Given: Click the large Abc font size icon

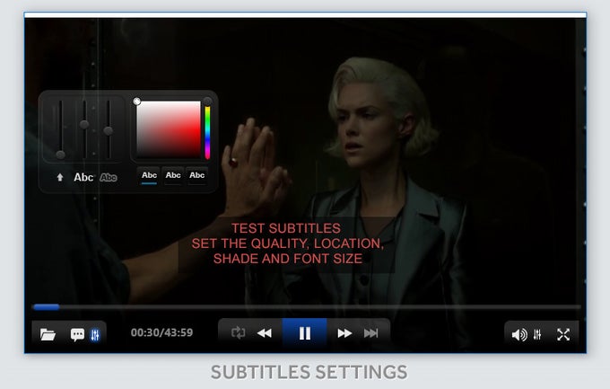Looking at the screenshot, I should pyautogui.click(x=83, y=177).
